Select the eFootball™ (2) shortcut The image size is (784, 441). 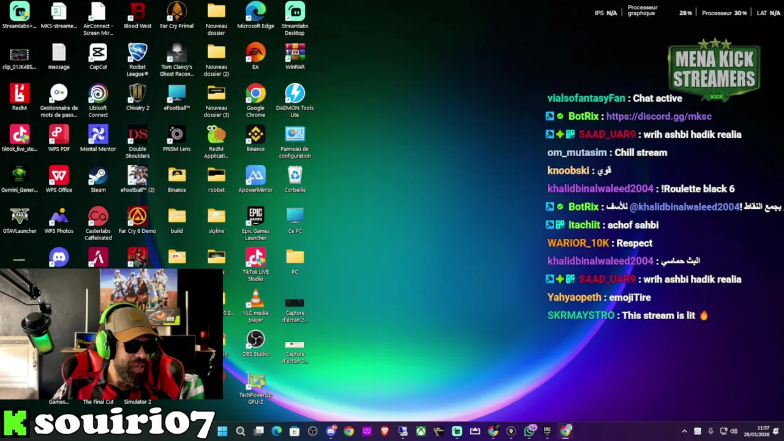point(137,179)
